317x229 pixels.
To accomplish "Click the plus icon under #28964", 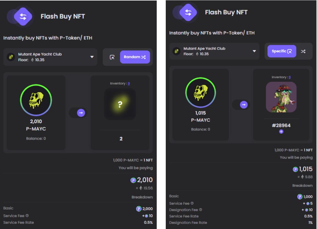I will [281, 132].
